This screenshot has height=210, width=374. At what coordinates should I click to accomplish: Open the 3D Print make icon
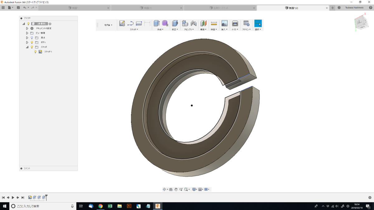coord(235,23)
